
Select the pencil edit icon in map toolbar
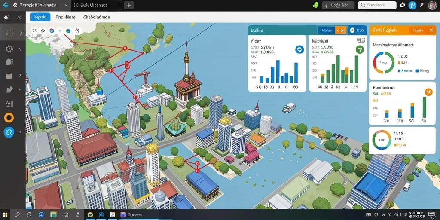tap(35, 31)
